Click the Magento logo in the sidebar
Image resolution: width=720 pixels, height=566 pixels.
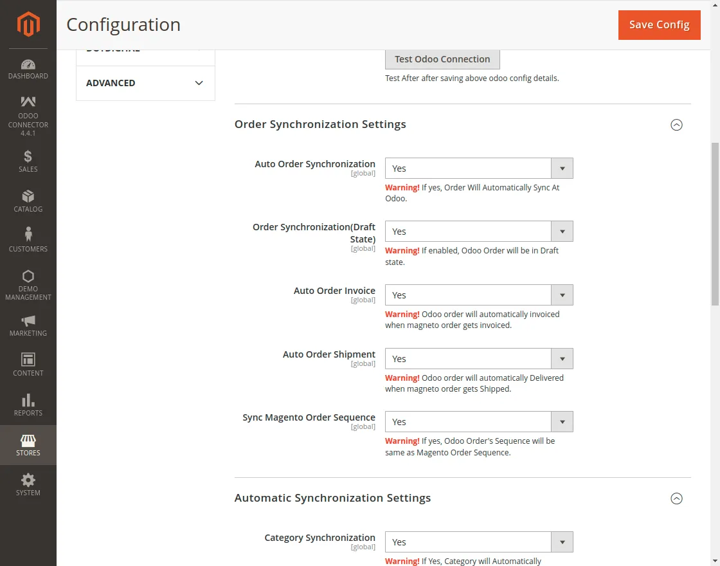tap(28, 24)
